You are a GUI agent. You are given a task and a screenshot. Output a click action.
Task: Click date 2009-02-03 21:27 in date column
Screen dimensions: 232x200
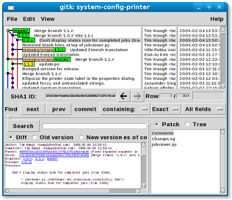[200, 55]
